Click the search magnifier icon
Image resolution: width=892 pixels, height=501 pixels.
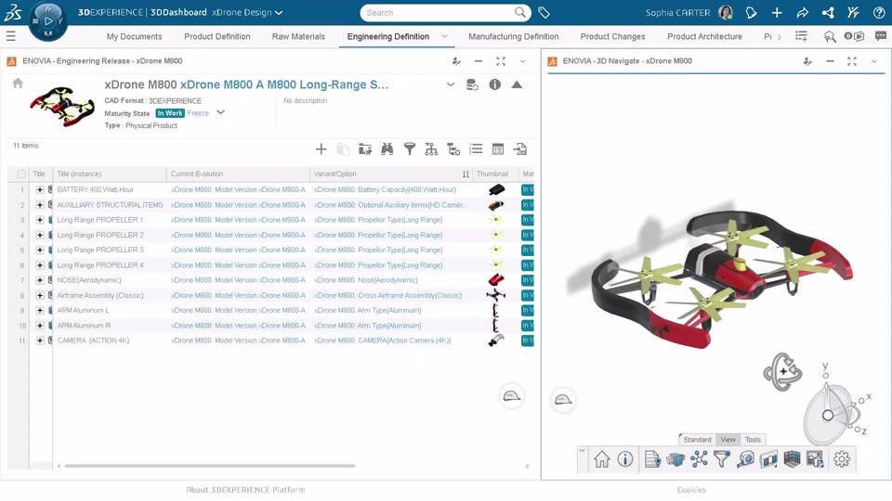[x=520, y=12]
